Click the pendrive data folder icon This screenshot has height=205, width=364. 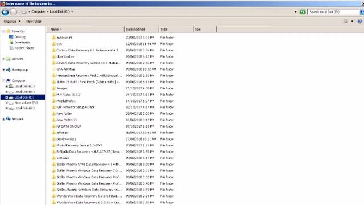[x=53, y=139]
